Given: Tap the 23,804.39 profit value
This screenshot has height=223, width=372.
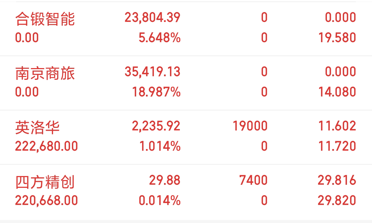Looking at the screenshot, I should (152, 18).
